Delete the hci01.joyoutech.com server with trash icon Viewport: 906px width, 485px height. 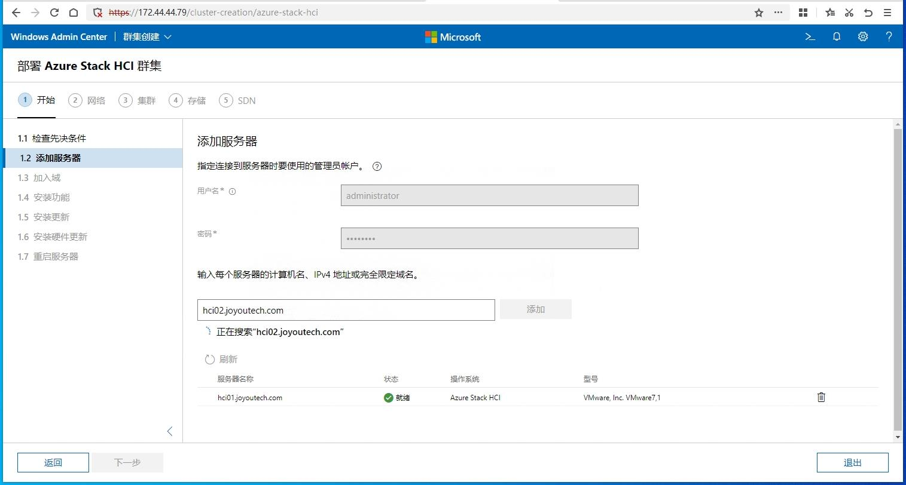point(821,397)
